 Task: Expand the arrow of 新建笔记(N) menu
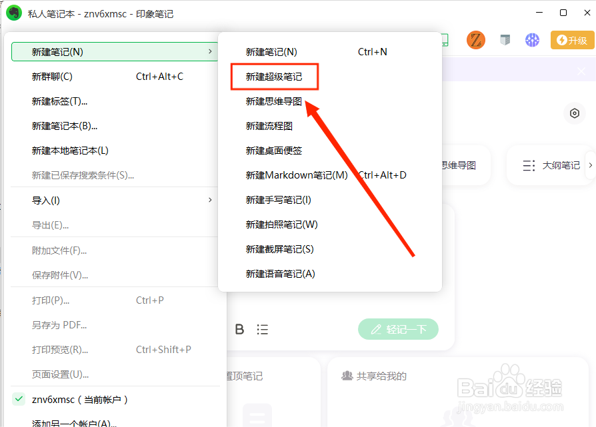point(210,51)
